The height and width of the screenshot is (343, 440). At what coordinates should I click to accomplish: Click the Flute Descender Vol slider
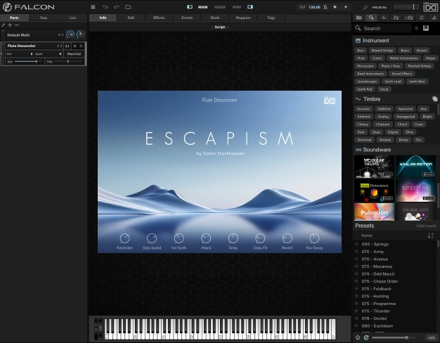point(27,62)
